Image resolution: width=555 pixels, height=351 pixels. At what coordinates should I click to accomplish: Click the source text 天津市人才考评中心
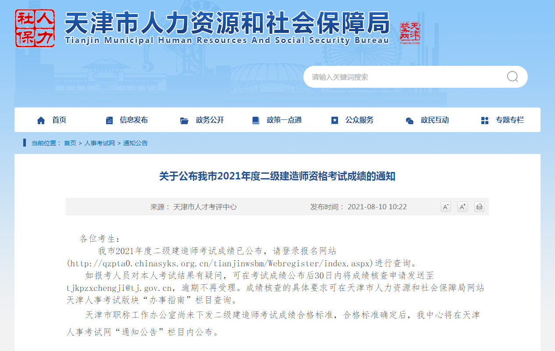(x=205, y=207)
